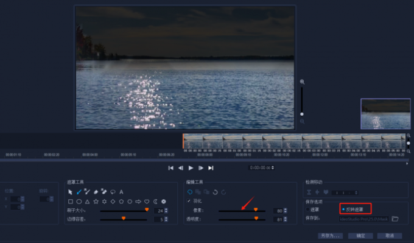Increase brush size value stepper at 24
The width and height of the screenshot is (414, 243).
click(x=166, y=210)
